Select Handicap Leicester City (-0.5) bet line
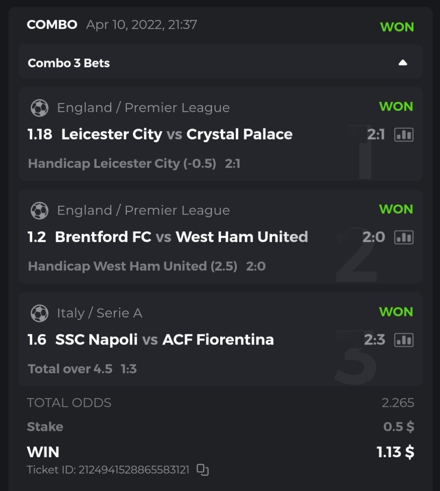 122,164
